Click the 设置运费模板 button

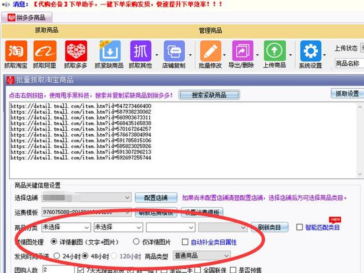(202, 212)
